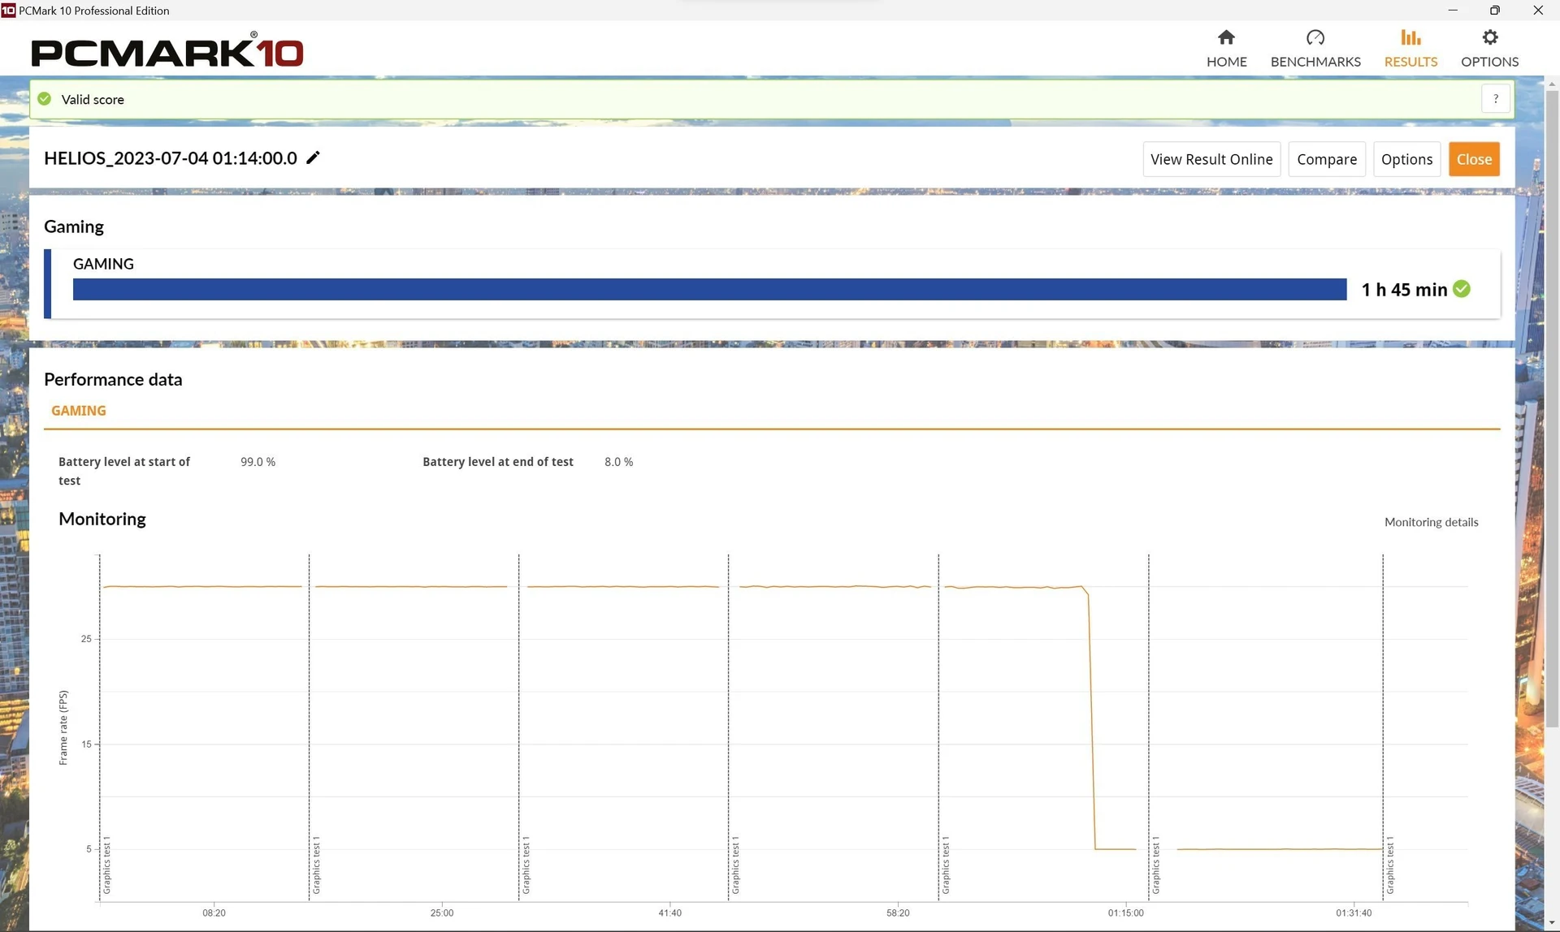Select the GAMING performance data tab
Screen dimensions: 1560x932
79,411
